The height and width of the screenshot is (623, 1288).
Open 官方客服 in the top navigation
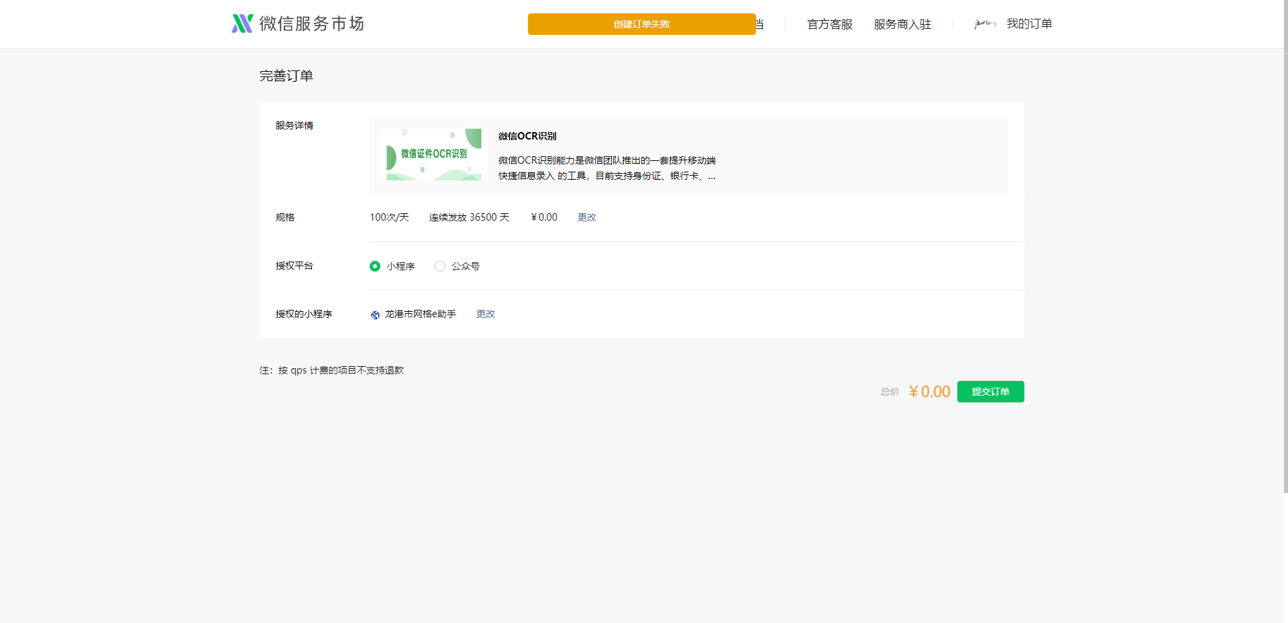pyautogui.click(x=830, y=24)
